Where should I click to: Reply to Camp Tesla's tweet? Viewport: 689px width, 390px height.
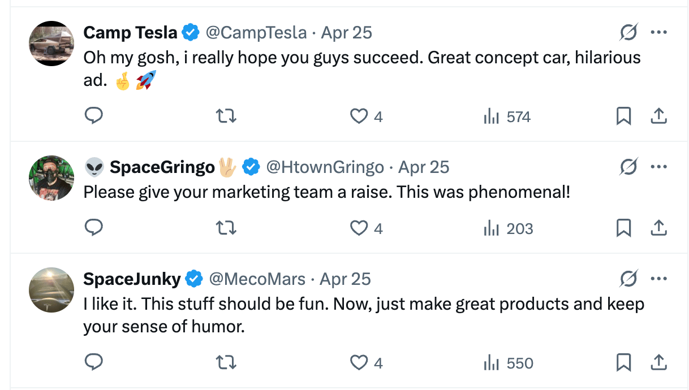(x=93, y=116)
